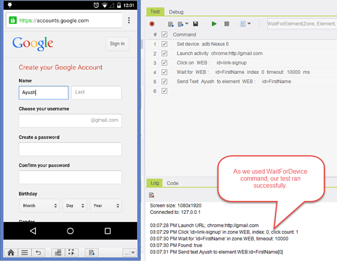Tap the Android back triangle navigation button
337x261 pixels.
[x=33, y=231]
